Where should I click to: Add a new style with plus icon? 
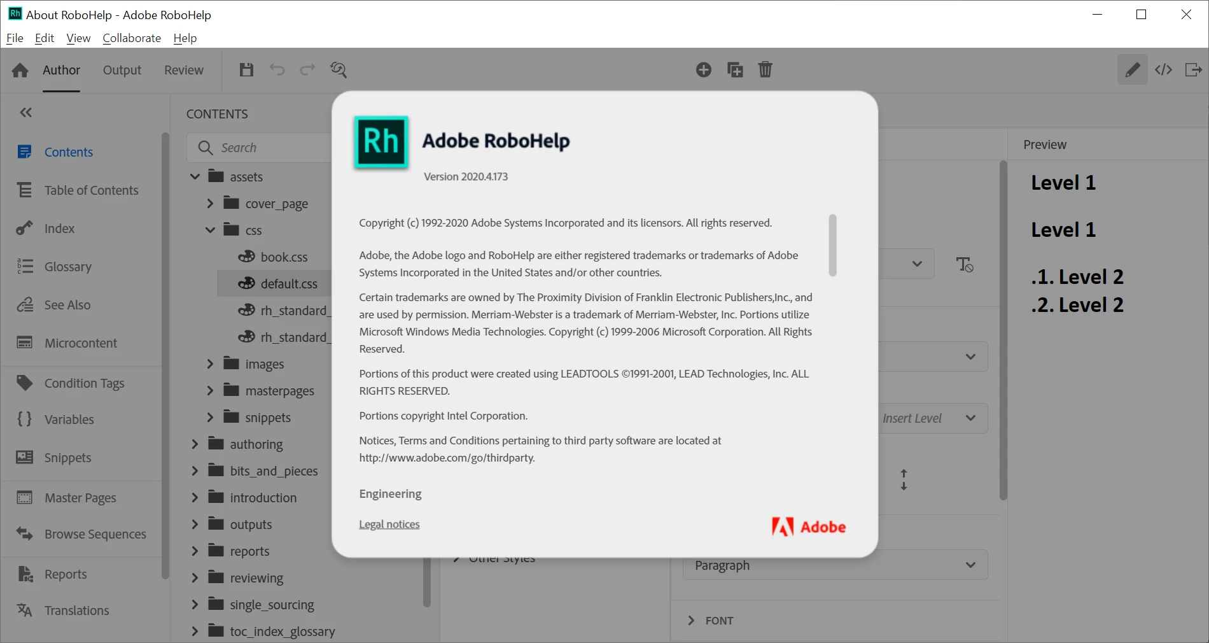703,70
